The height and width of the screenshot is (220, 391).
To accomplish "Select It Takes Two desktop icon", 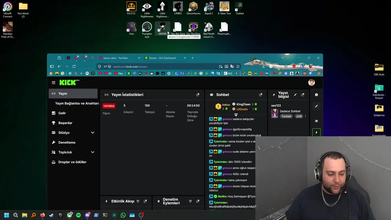I will click(224, 8).
